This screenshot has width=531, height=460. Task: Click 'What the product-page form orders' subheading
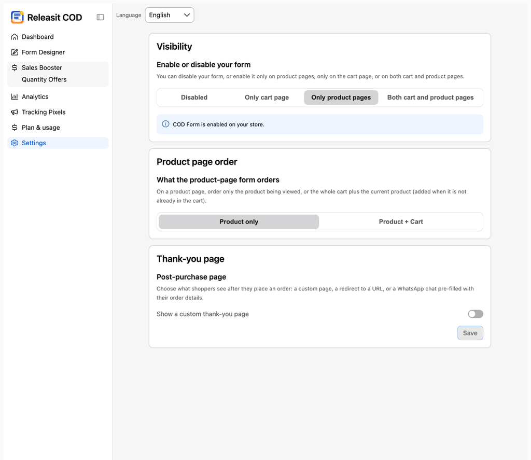coord(218,180)
